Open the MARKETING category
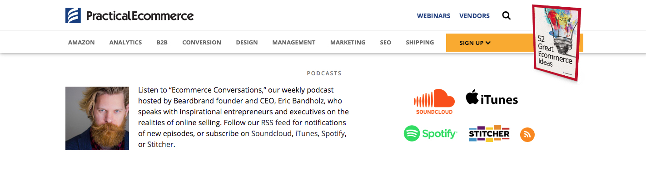Screen dimensions: 646x176 [x=348, y=43]
